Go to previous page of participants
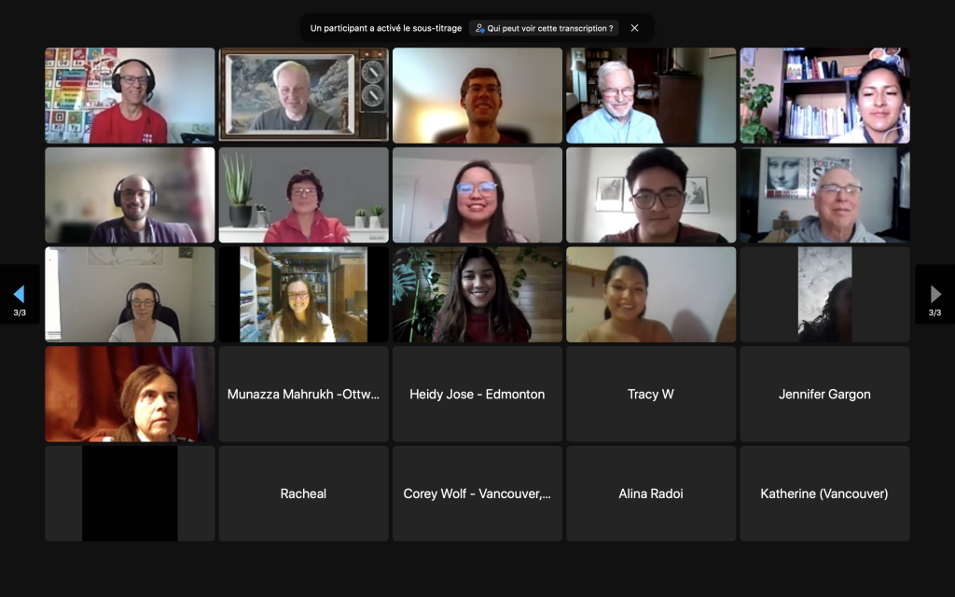Viewport: 955px width, 597px height. (x=20, y=294)
